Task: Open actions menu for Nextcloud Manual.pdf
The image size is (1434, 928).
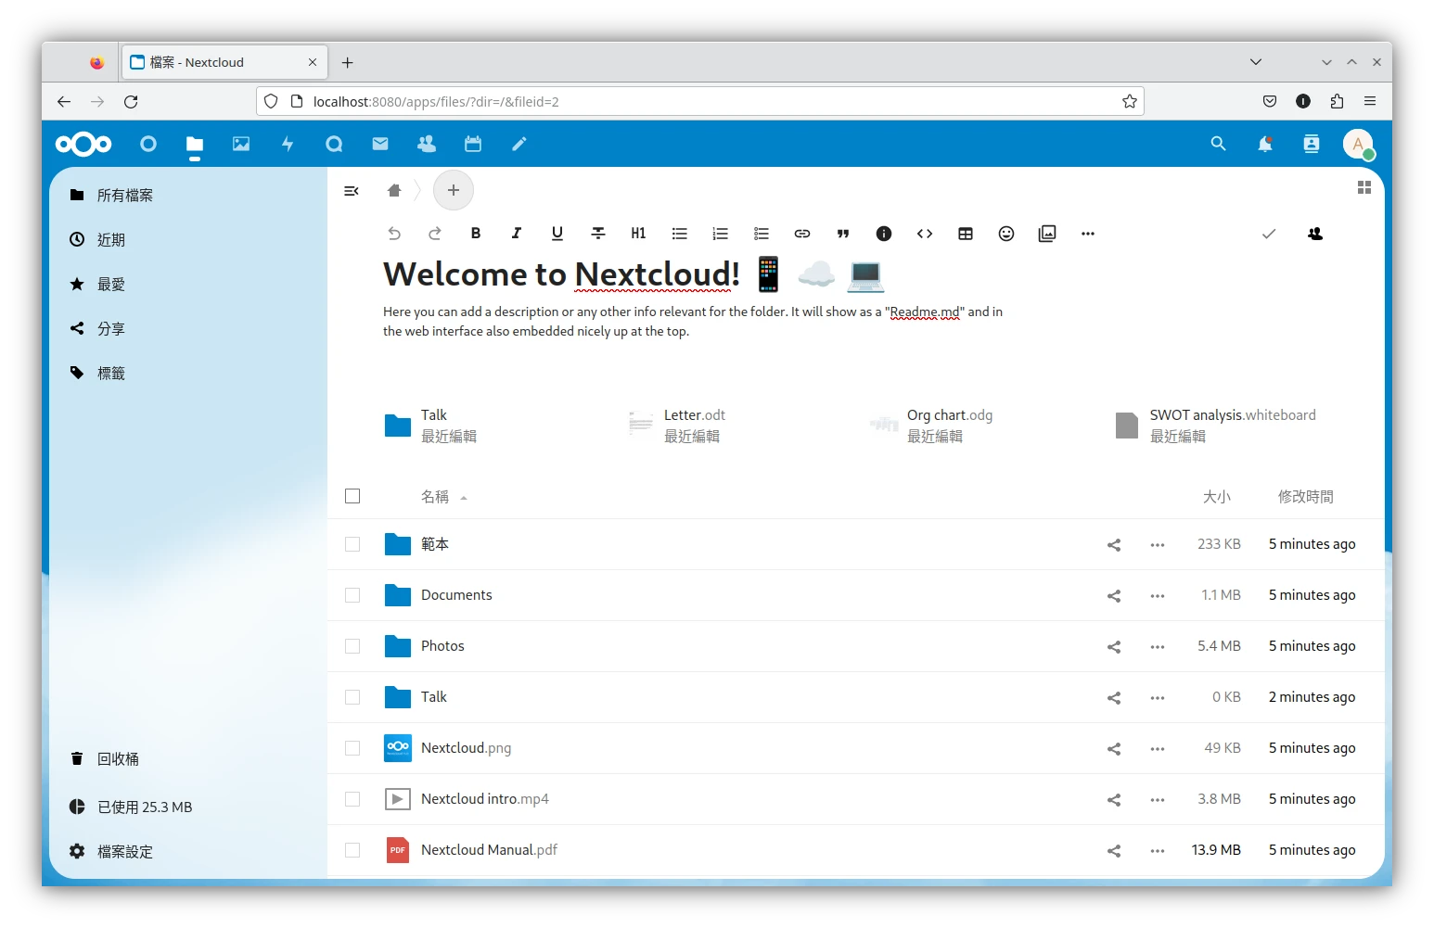Action: coord(1158,850)
